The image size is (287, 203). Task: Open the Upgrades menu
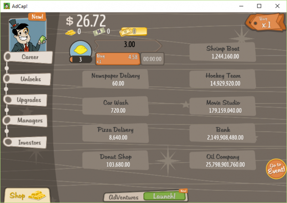25,100
